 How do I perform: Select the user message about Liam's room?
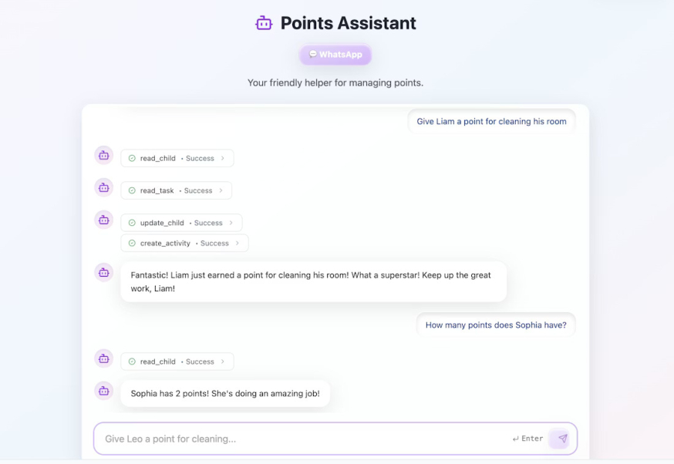click(x=491, y=121)
